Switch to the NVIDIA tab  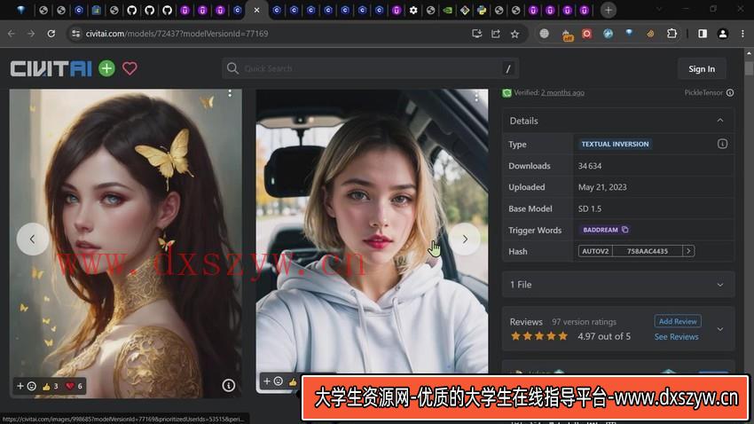[x=447, y=10]
